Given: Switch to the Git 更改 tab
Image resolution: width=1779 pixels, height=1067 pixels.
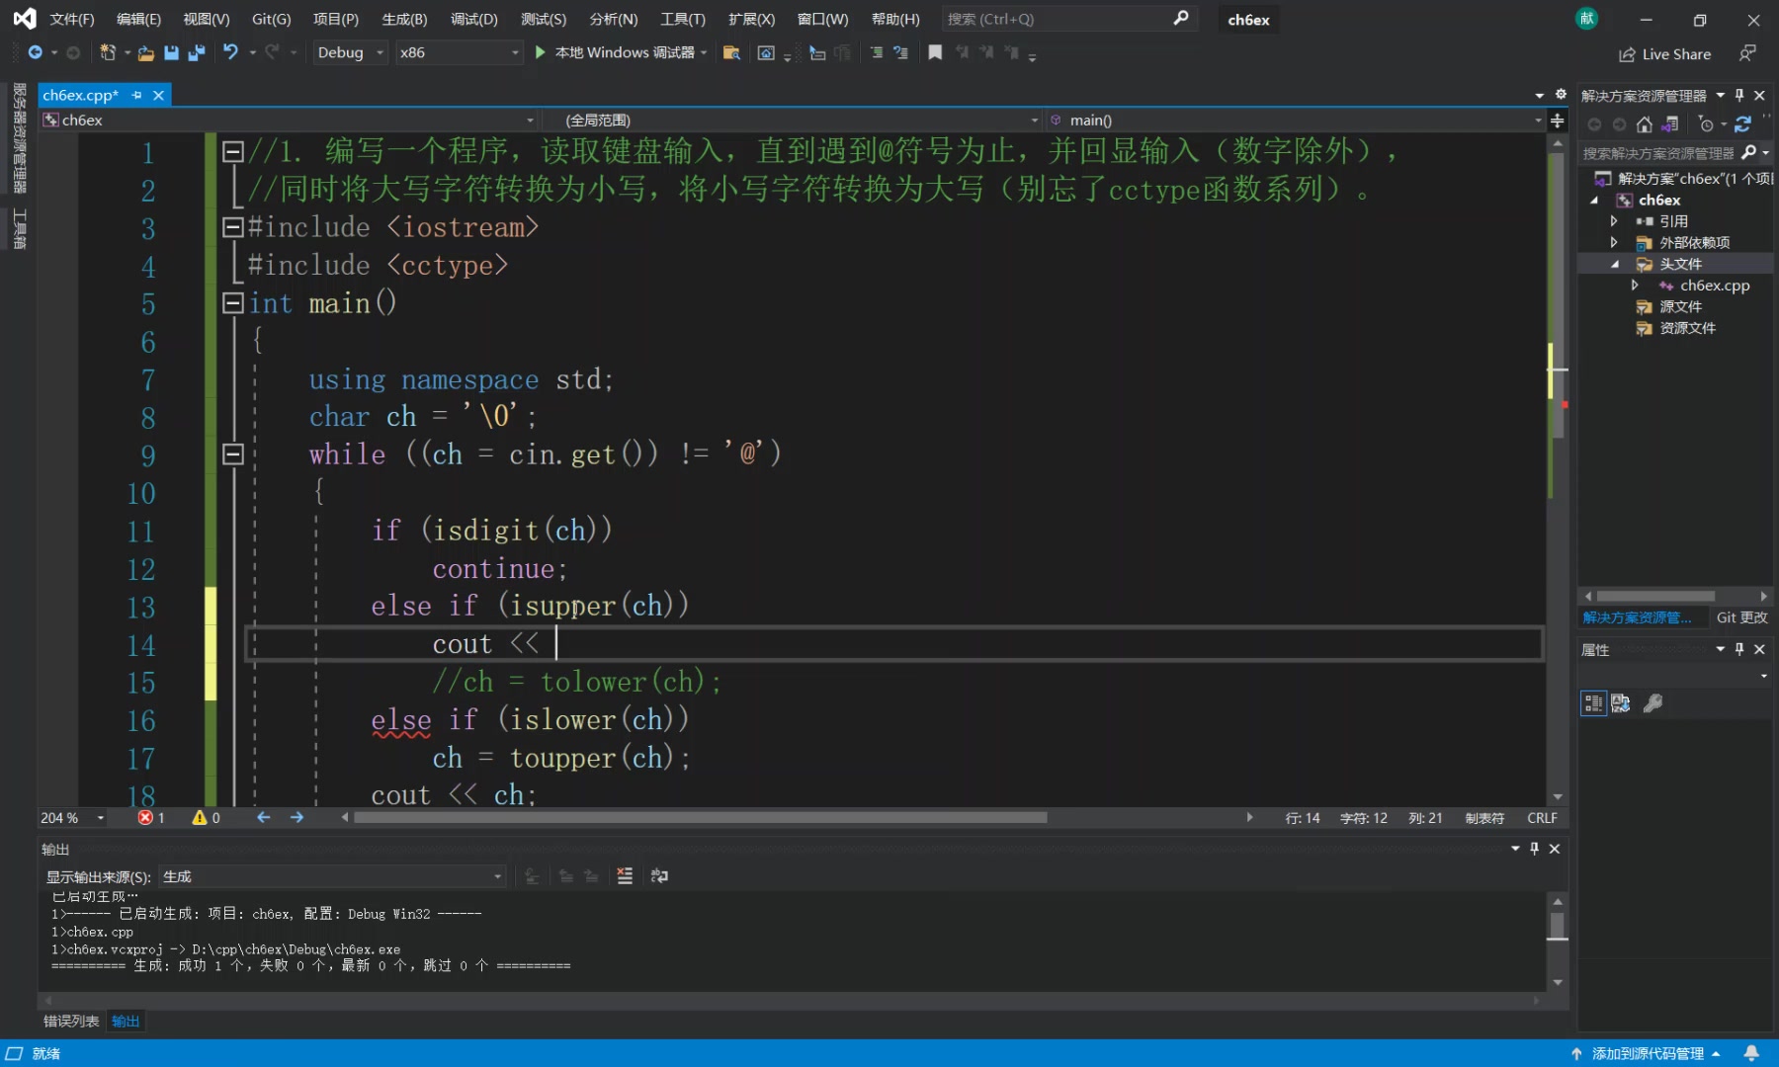Looking at the screenshot, I should click(1741, 617).
